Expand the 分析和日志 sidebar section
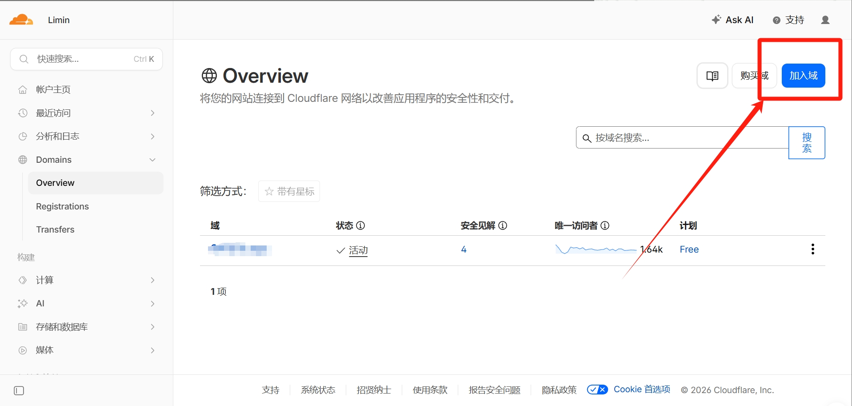The width and height of the screenshot is (852, 406). 87,136
